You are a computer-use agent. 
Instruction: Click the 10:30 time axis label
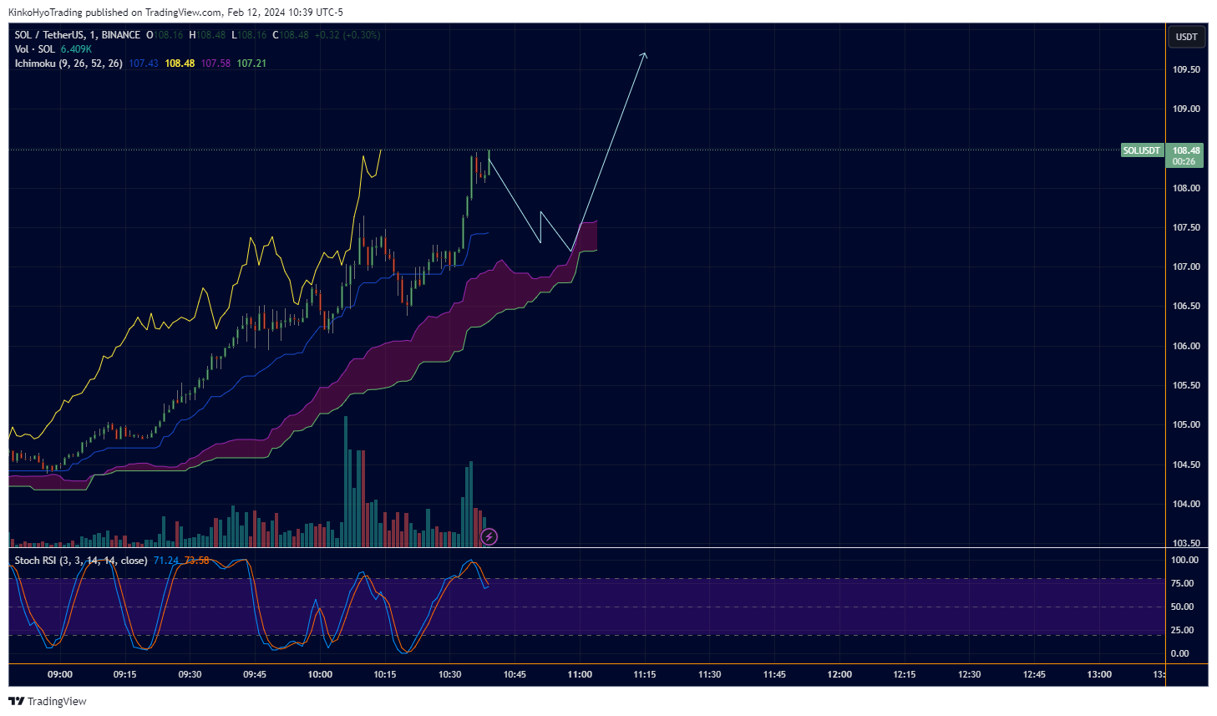449,674
